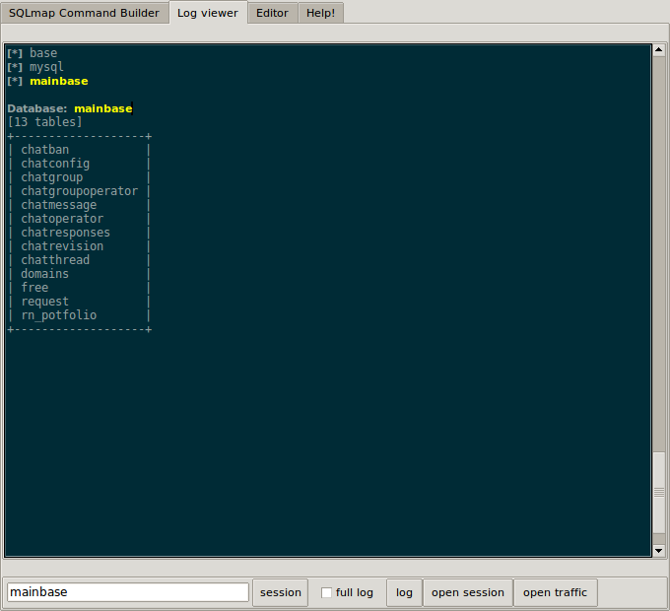Click highlighted 'mainbase' in database list

click(59, 81)
